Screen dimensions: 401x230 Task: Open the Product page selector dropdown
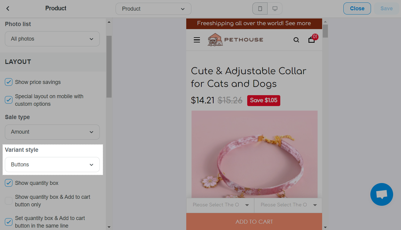click(x=153, y=9)
